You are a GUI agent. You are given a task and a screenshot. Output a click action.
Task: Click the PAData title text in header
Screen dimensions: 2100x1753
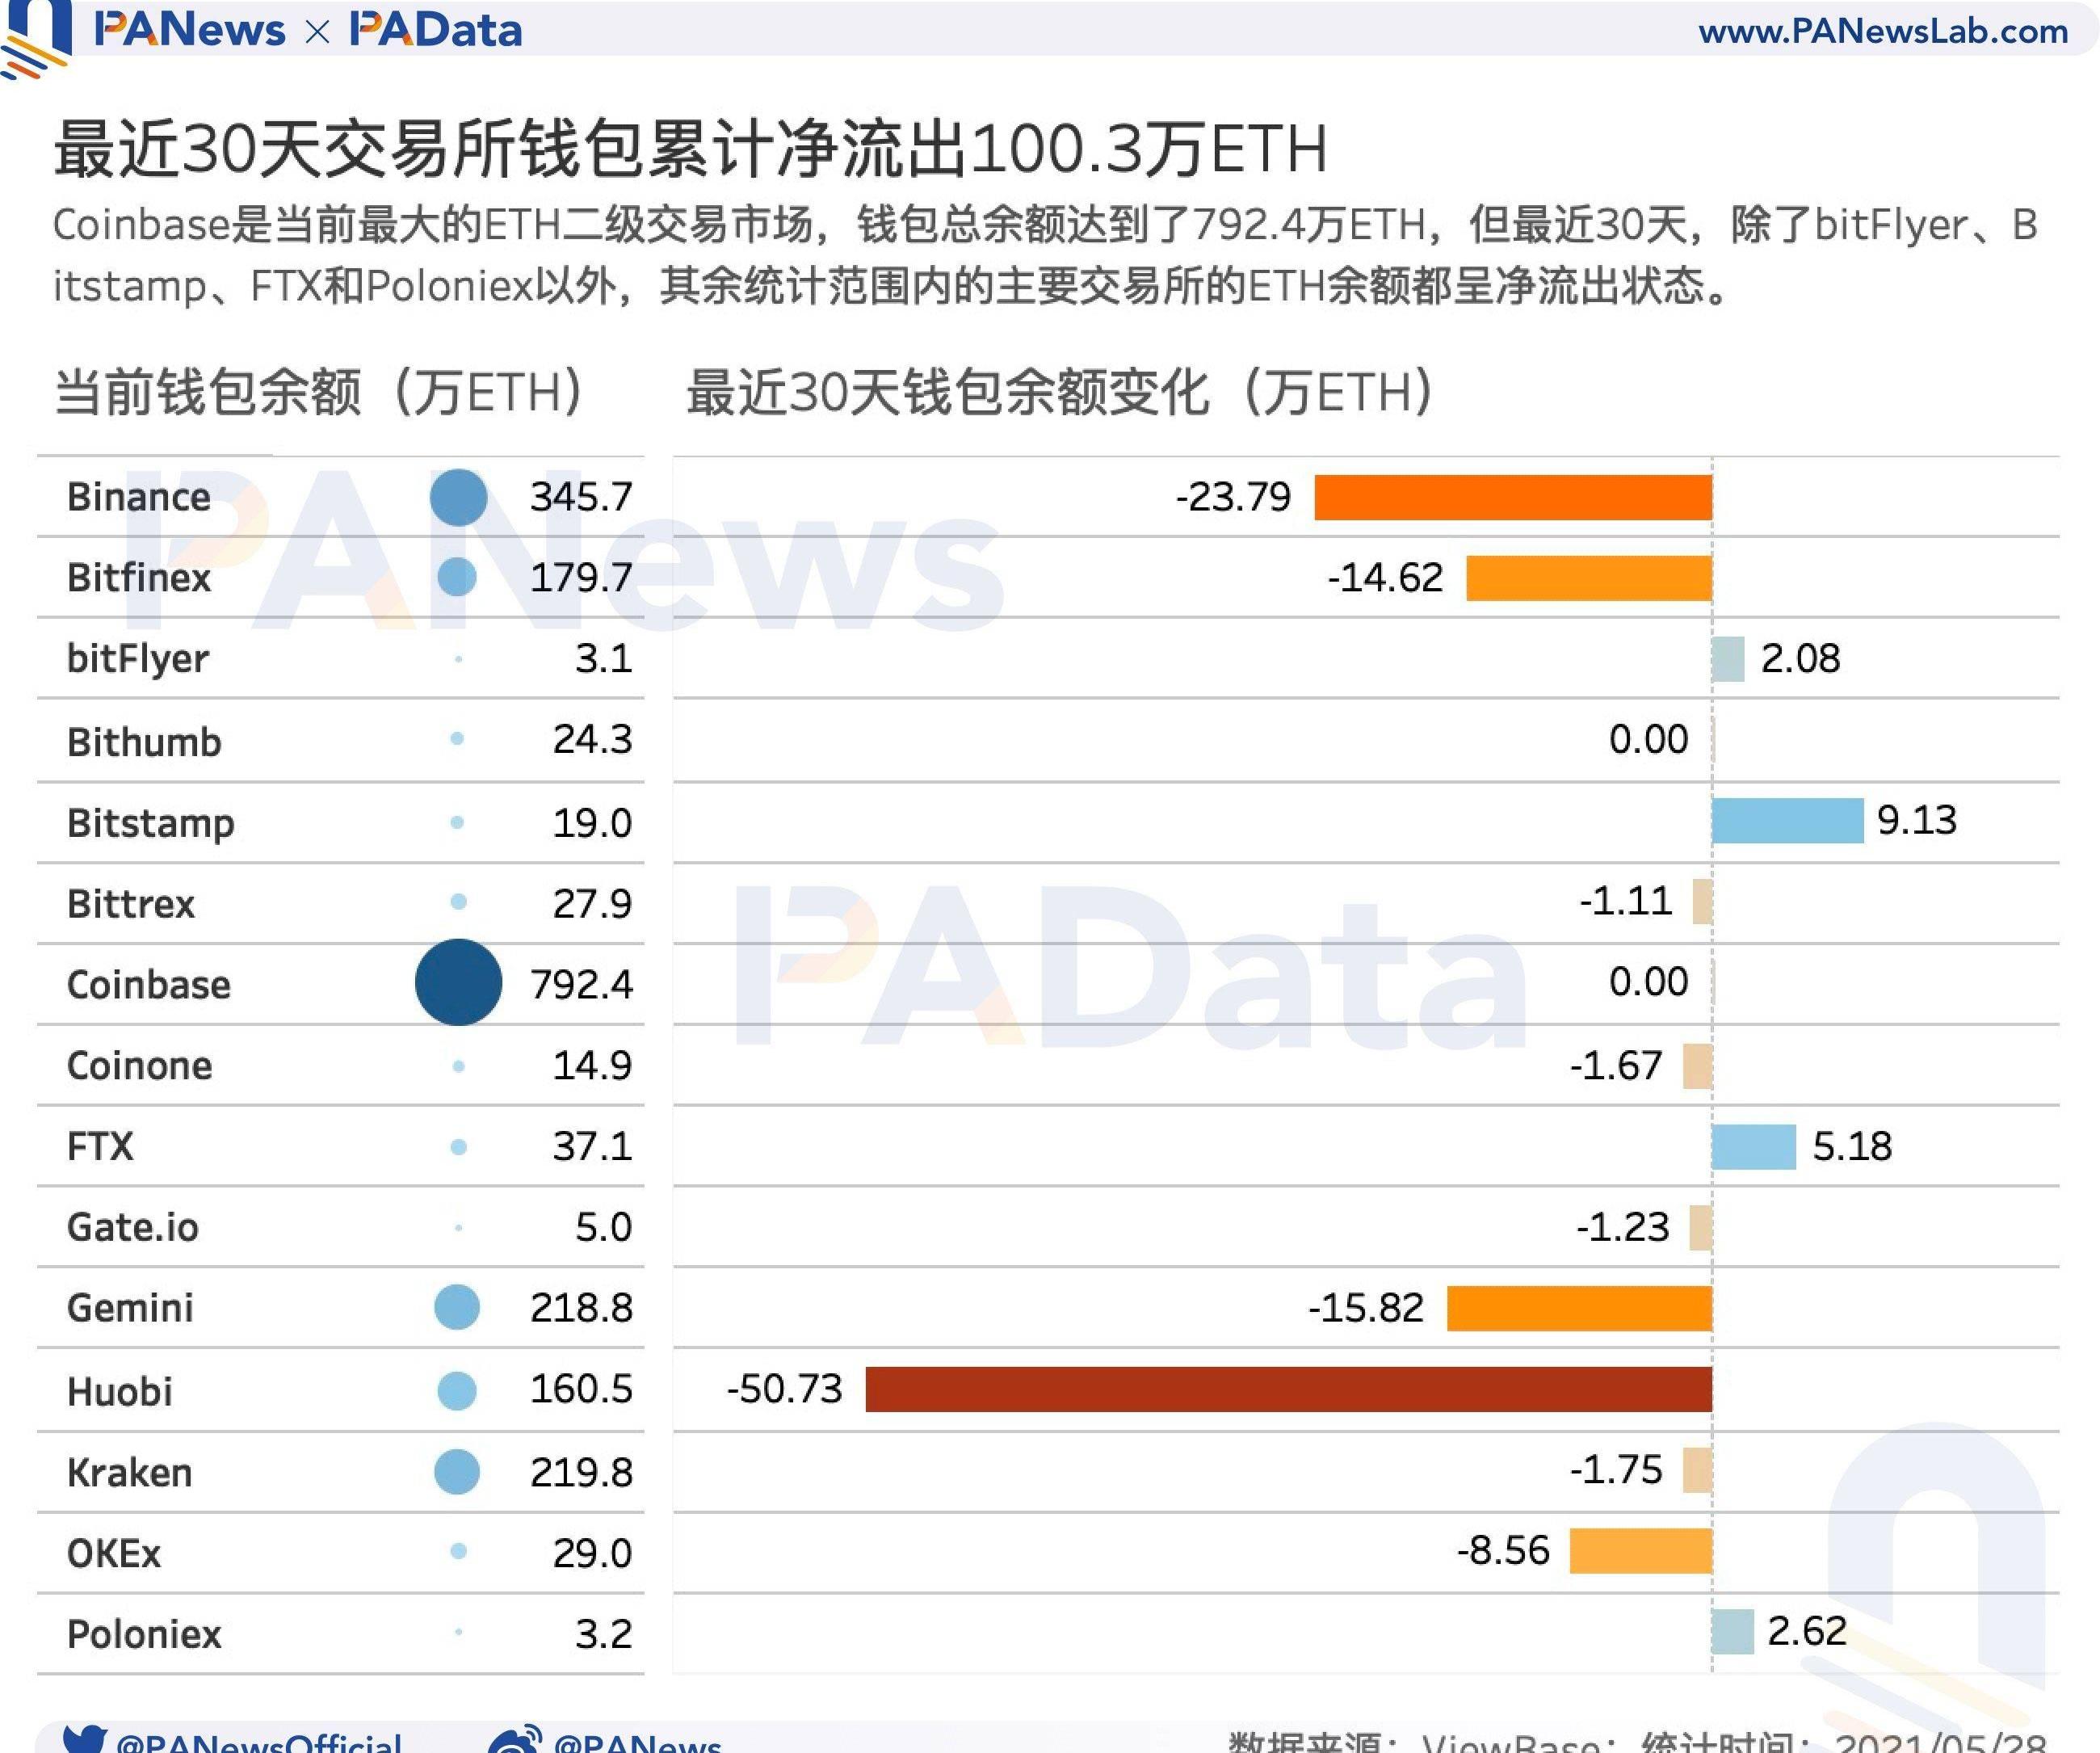[x=436, y=30]
